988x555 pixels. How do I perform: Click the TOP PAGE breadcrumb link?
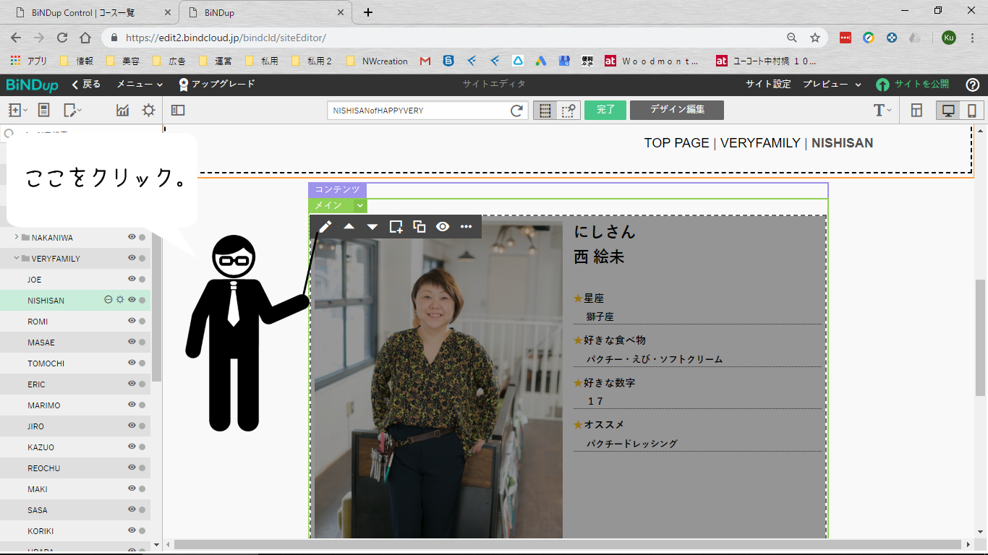677,143
